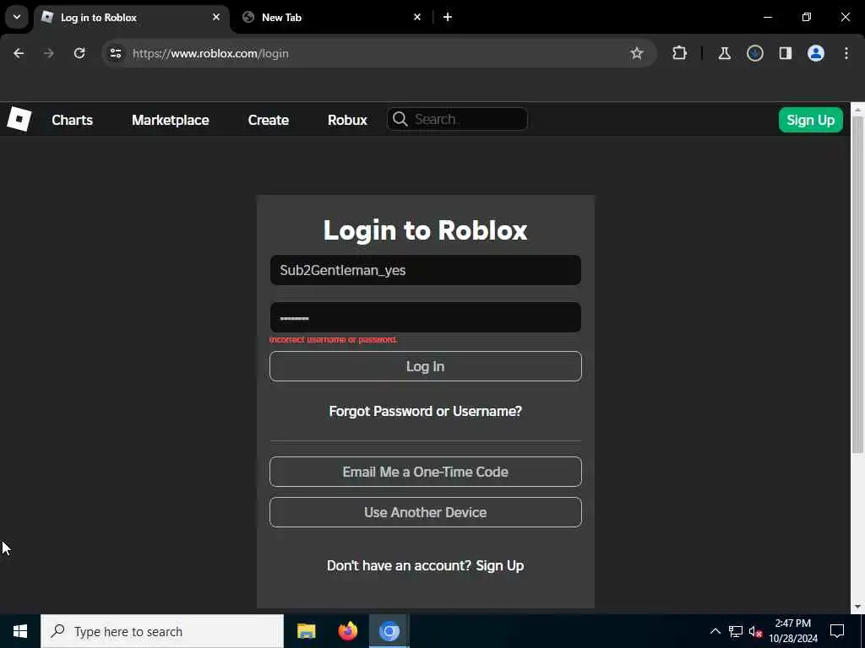Open the Chrome profile avatar
This screenshot has height=648, width=865.
coord(816,53)
